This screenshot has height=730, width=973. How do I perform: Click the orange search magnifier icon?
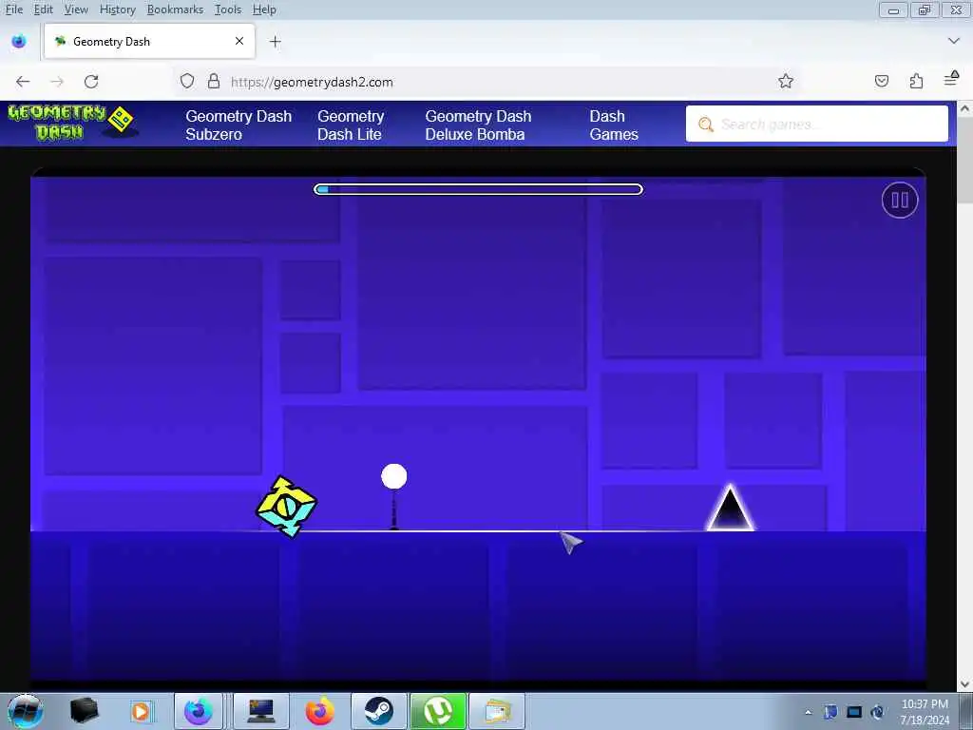(x=706, y=125)
